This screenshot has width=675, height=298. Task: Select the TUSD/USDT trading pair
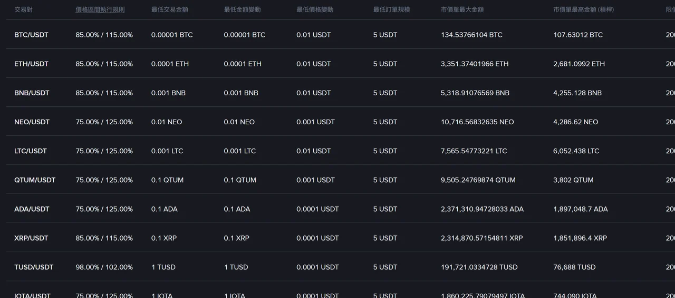tap(34, 266)
